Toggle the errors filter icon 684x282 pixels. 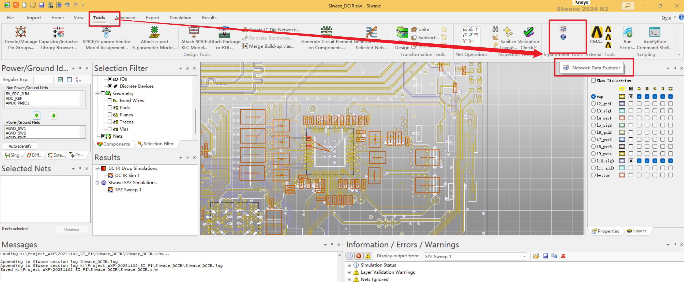click(x=359, y=256)
